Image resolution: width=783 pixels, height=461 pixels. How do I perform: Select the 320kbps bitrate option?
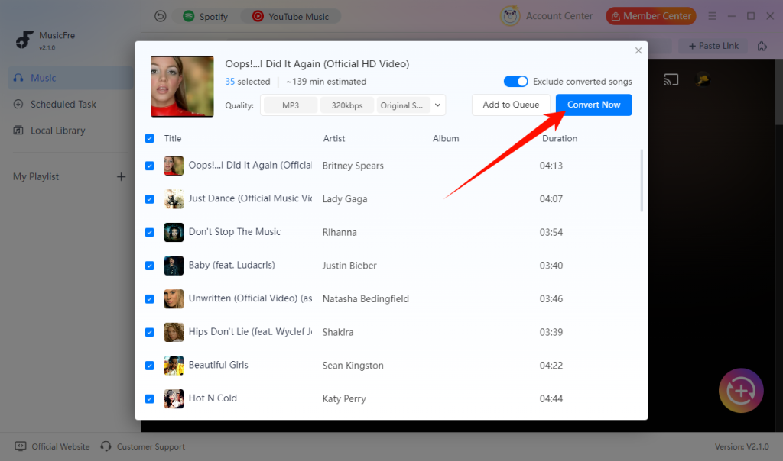pyautogui.click(x=347, y=105)
